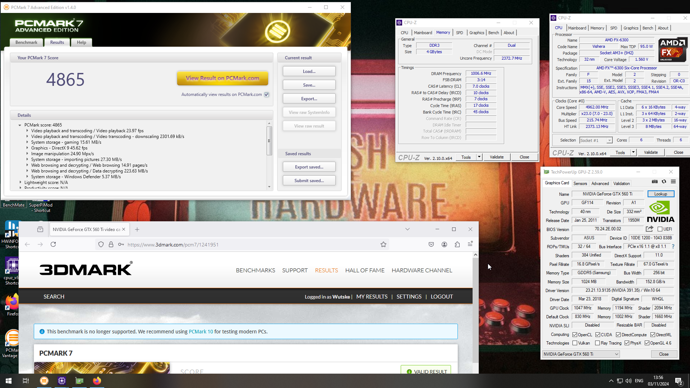
Task: Toggle the Ray Tracing checkbox
Action: point(597,343)
